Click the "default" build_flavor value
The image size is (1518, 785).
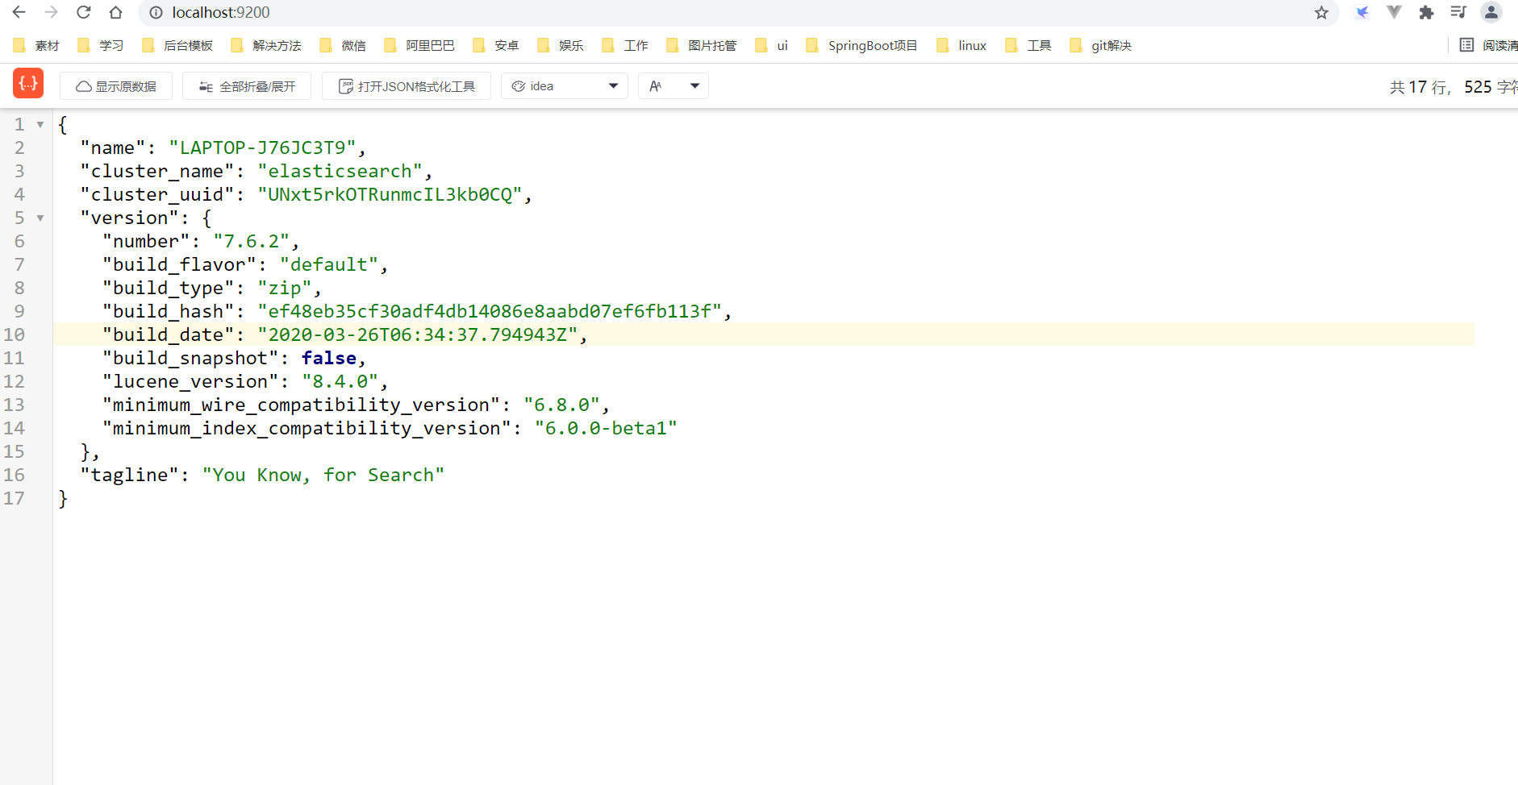(x=328, y=265)
